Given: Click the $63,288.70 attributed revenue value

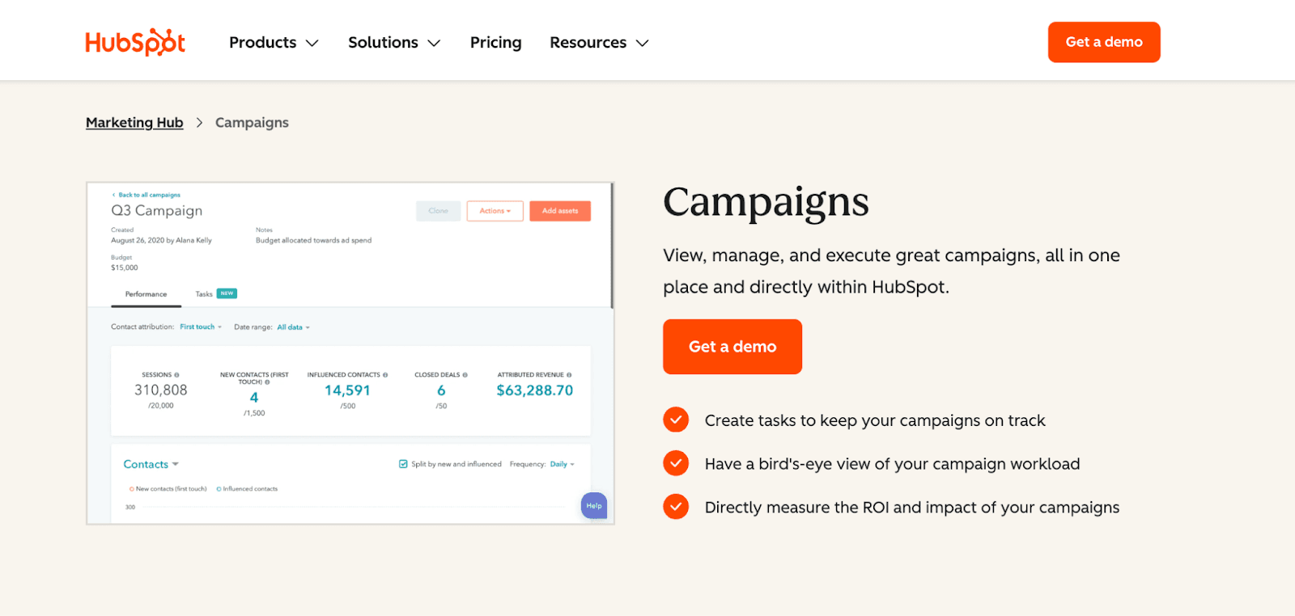Looking at the screenshot, I should [x=535, y=390].
